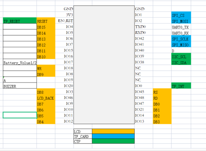Select the green swatch beside CTP legend
This screenshot has width=206, height=151.
click(x=113, y=141)
